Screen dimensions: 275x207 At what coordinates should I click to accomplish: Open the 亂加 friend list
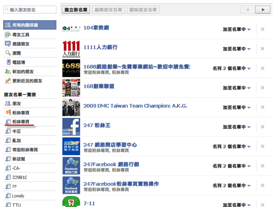click(x=30, y=140)
